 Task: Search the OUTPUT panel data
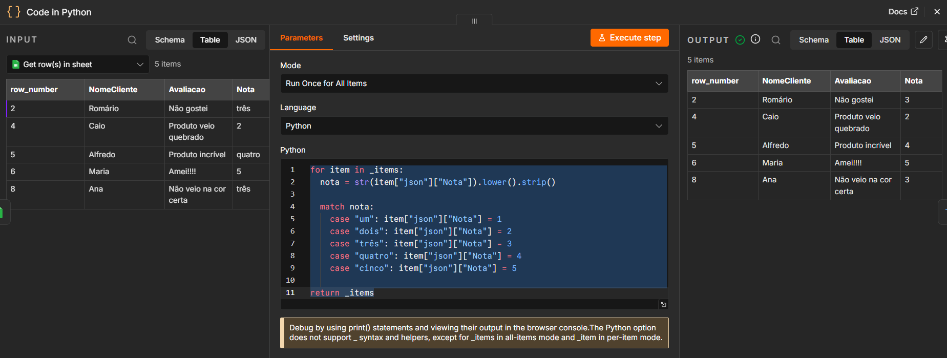coord(776,40)
